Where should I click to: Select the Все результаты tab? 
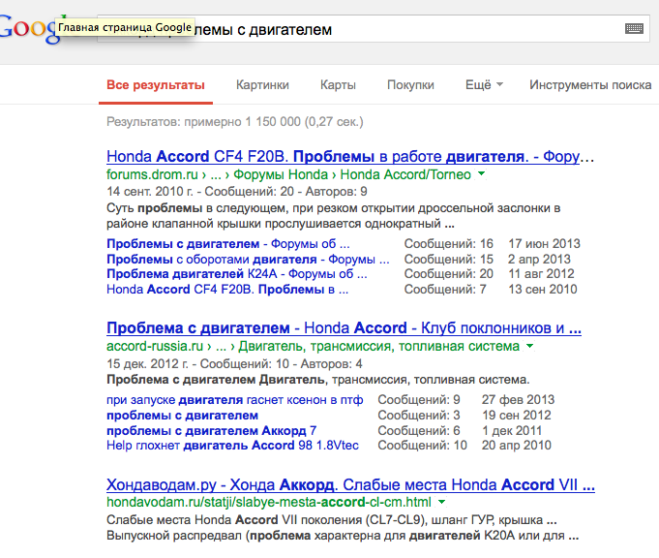pos(156,85)
